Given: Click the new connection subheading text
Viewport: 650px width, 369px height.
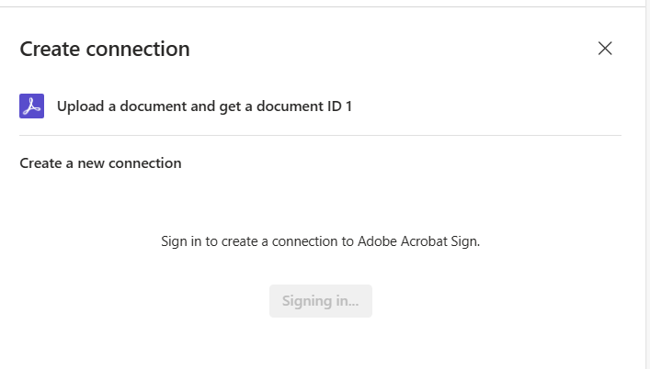Looking at the screenshot, I should (130, 163).
